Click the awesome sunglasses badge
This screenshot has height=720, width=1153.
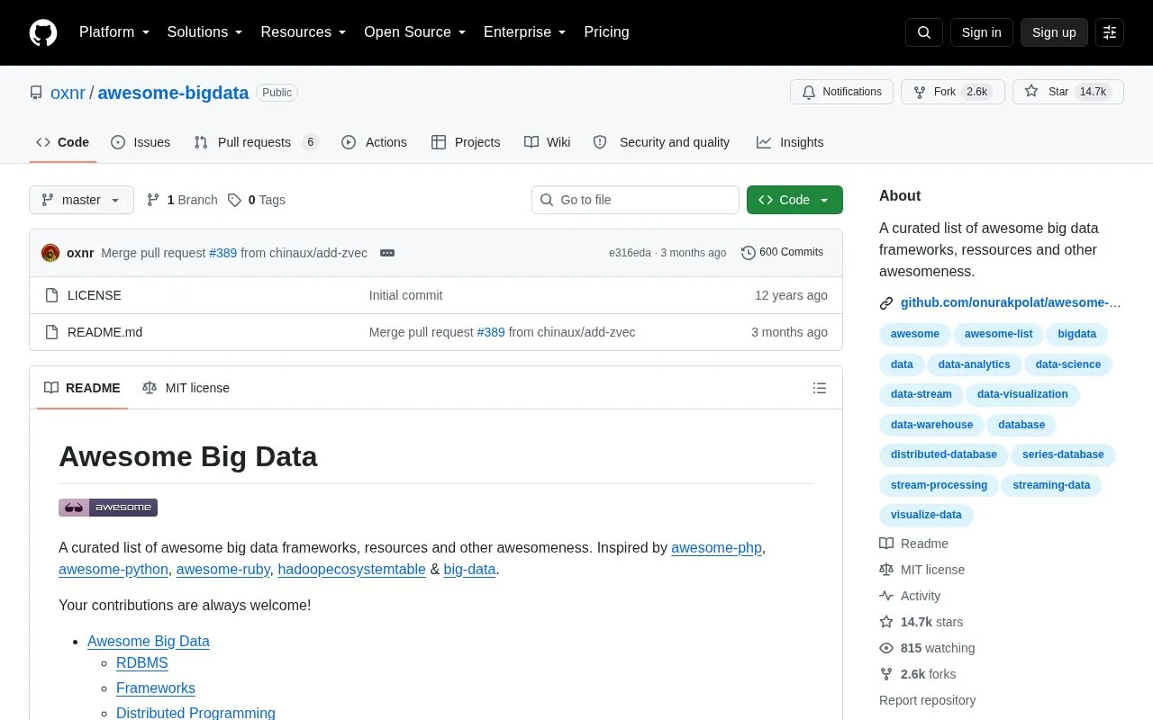(x=108, y=508)
